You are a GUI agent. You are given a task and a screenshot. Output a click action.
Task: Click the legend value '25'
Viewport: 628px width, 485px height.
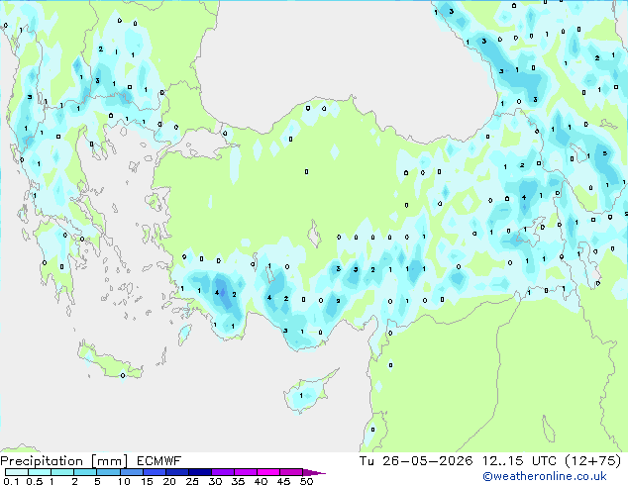point(192,481)
